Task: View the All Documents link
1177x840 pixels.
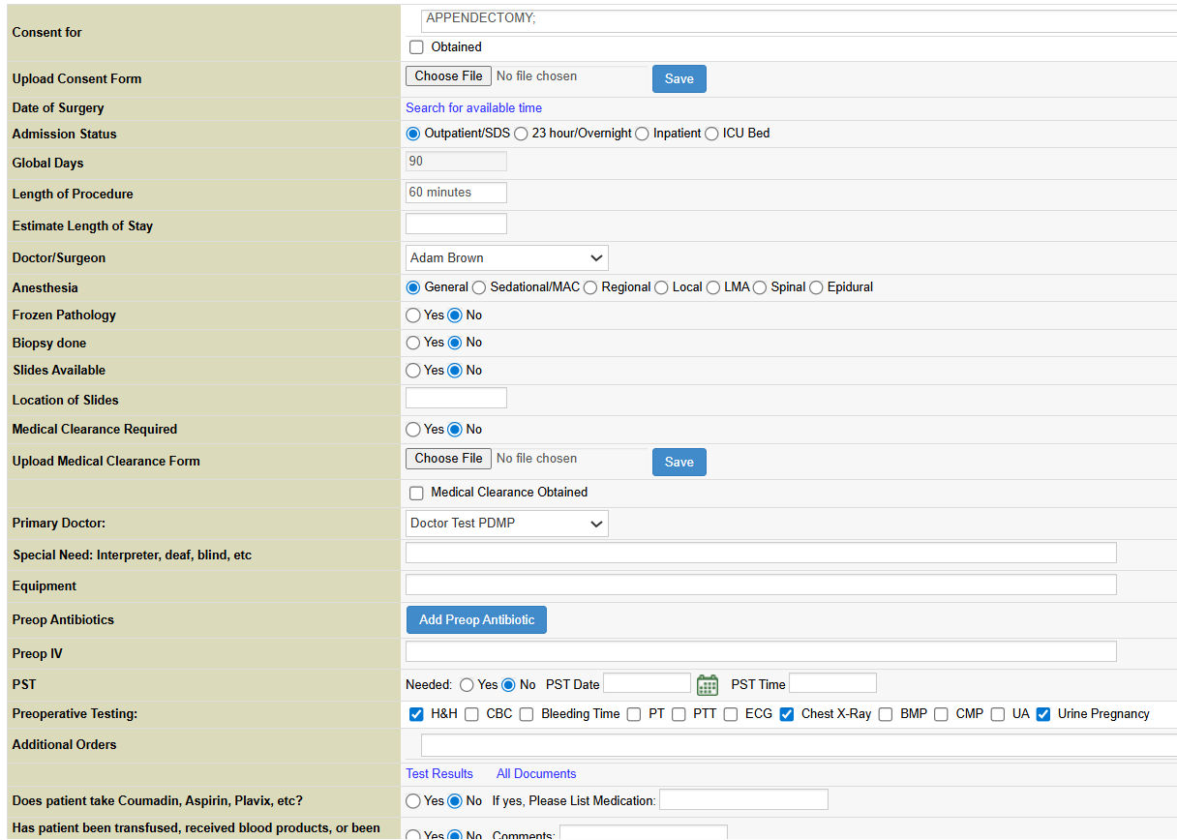Action: 536,774
